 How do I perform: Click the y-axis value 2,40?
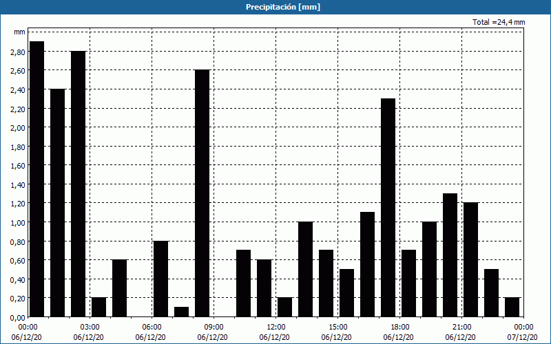18,90
